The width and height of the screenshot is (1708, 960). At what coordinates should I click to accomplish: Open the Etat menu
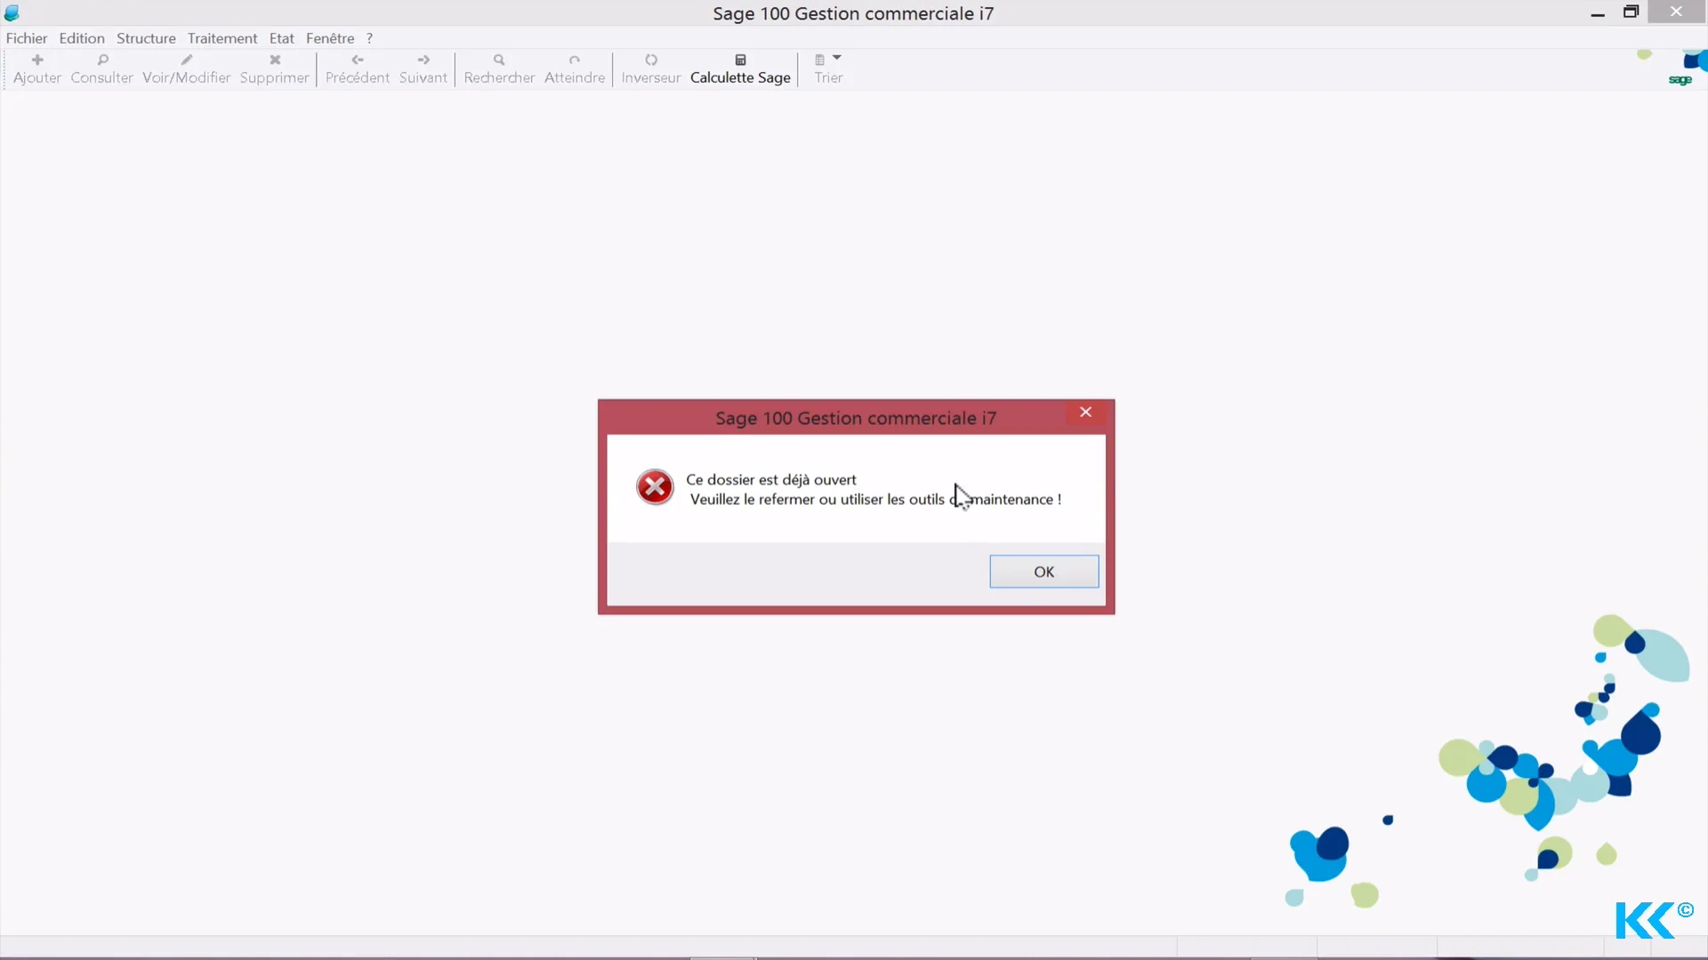pos(281,38)
